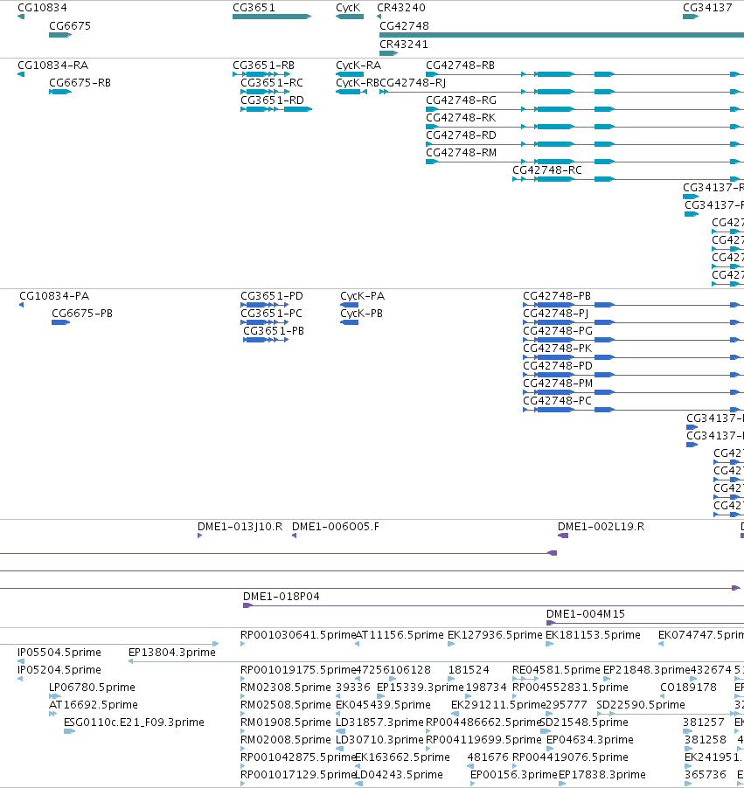Select protein label CG6675-PB
The height and width of the screenshot is (788, 744).
82,313
